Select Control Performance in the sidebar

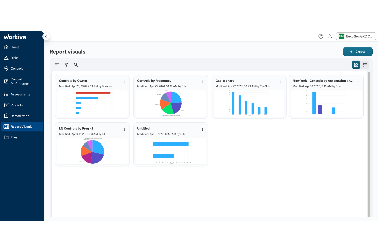22,81
